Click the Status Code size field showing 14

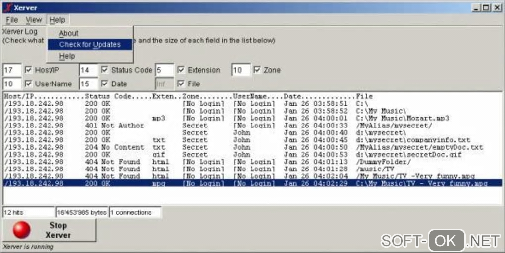88,70
